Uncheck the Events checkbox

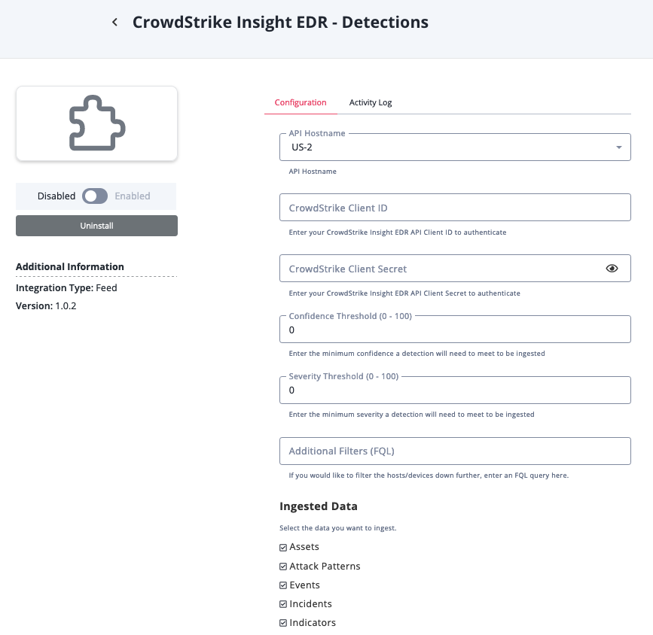[x=283, y=585]
